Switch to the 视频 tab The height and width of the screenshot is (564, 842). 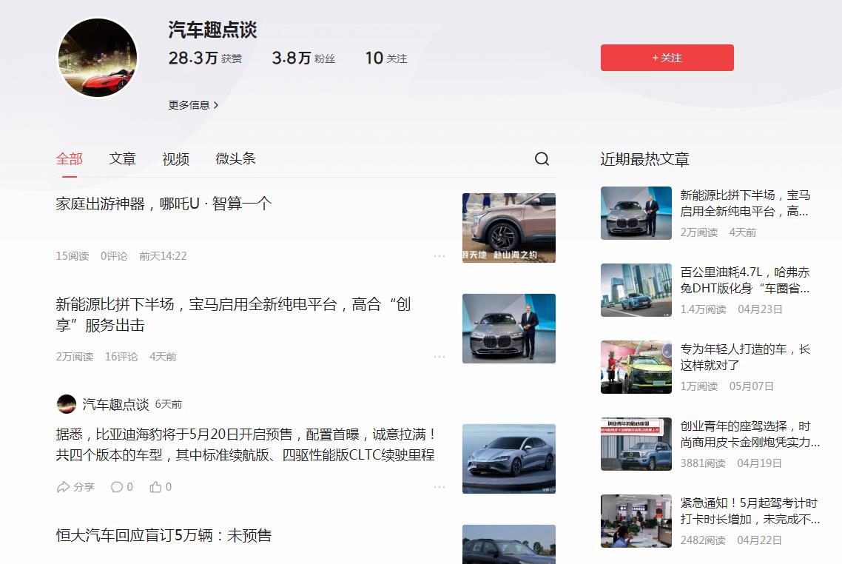[175, 159]
